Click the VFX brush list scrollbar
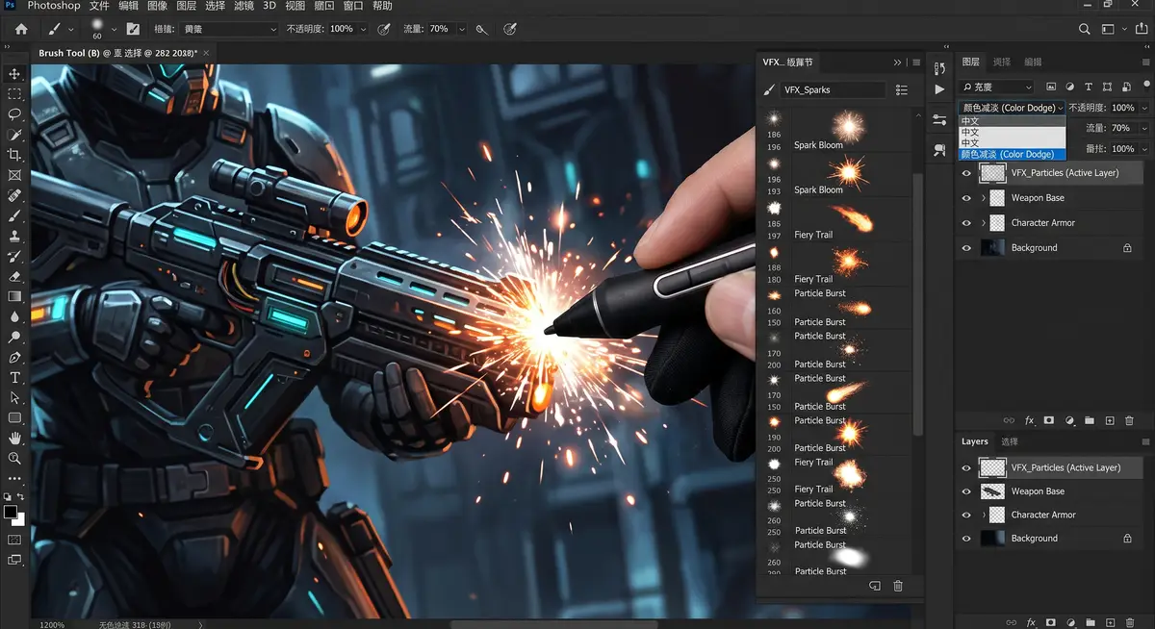 [x=917, y=303]
